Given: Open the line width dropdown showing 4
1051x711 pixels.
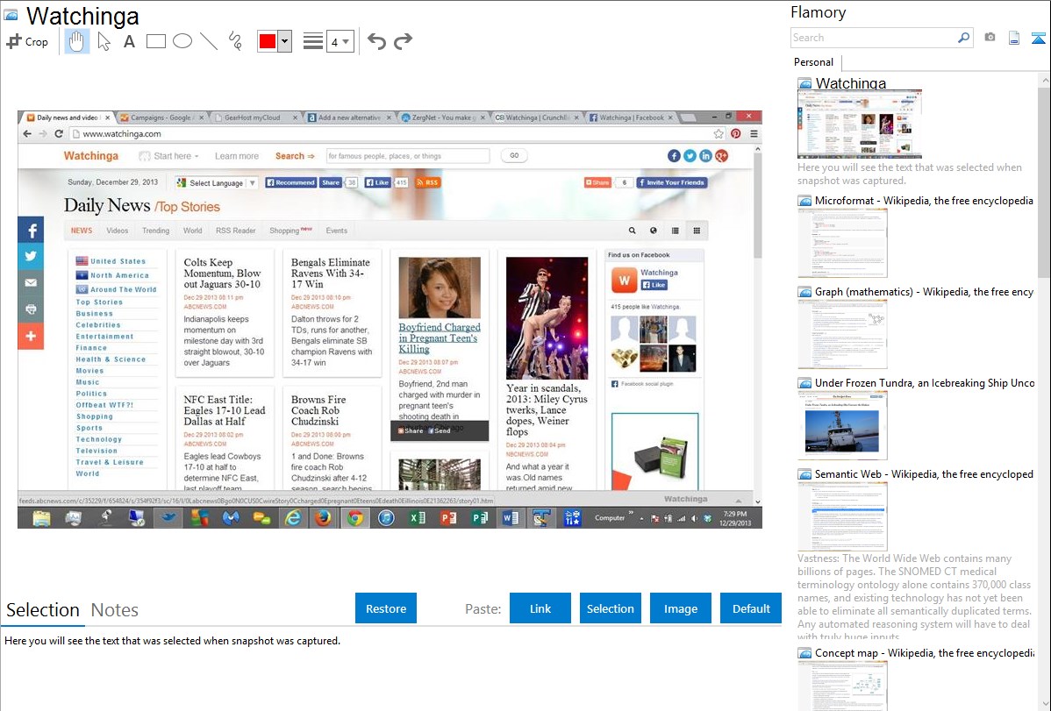Looking at the screenshot, I should 340,42.
